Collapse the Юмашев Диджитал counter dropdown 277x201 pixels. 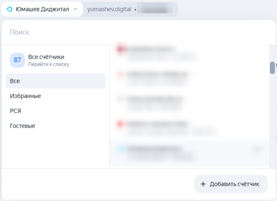[42, 9]
